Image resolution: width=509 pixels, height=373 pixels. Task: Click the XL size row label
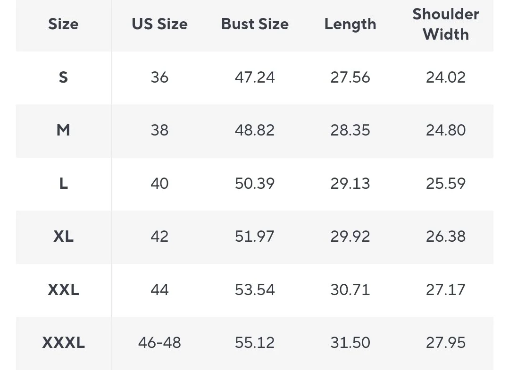coord(63,236)
